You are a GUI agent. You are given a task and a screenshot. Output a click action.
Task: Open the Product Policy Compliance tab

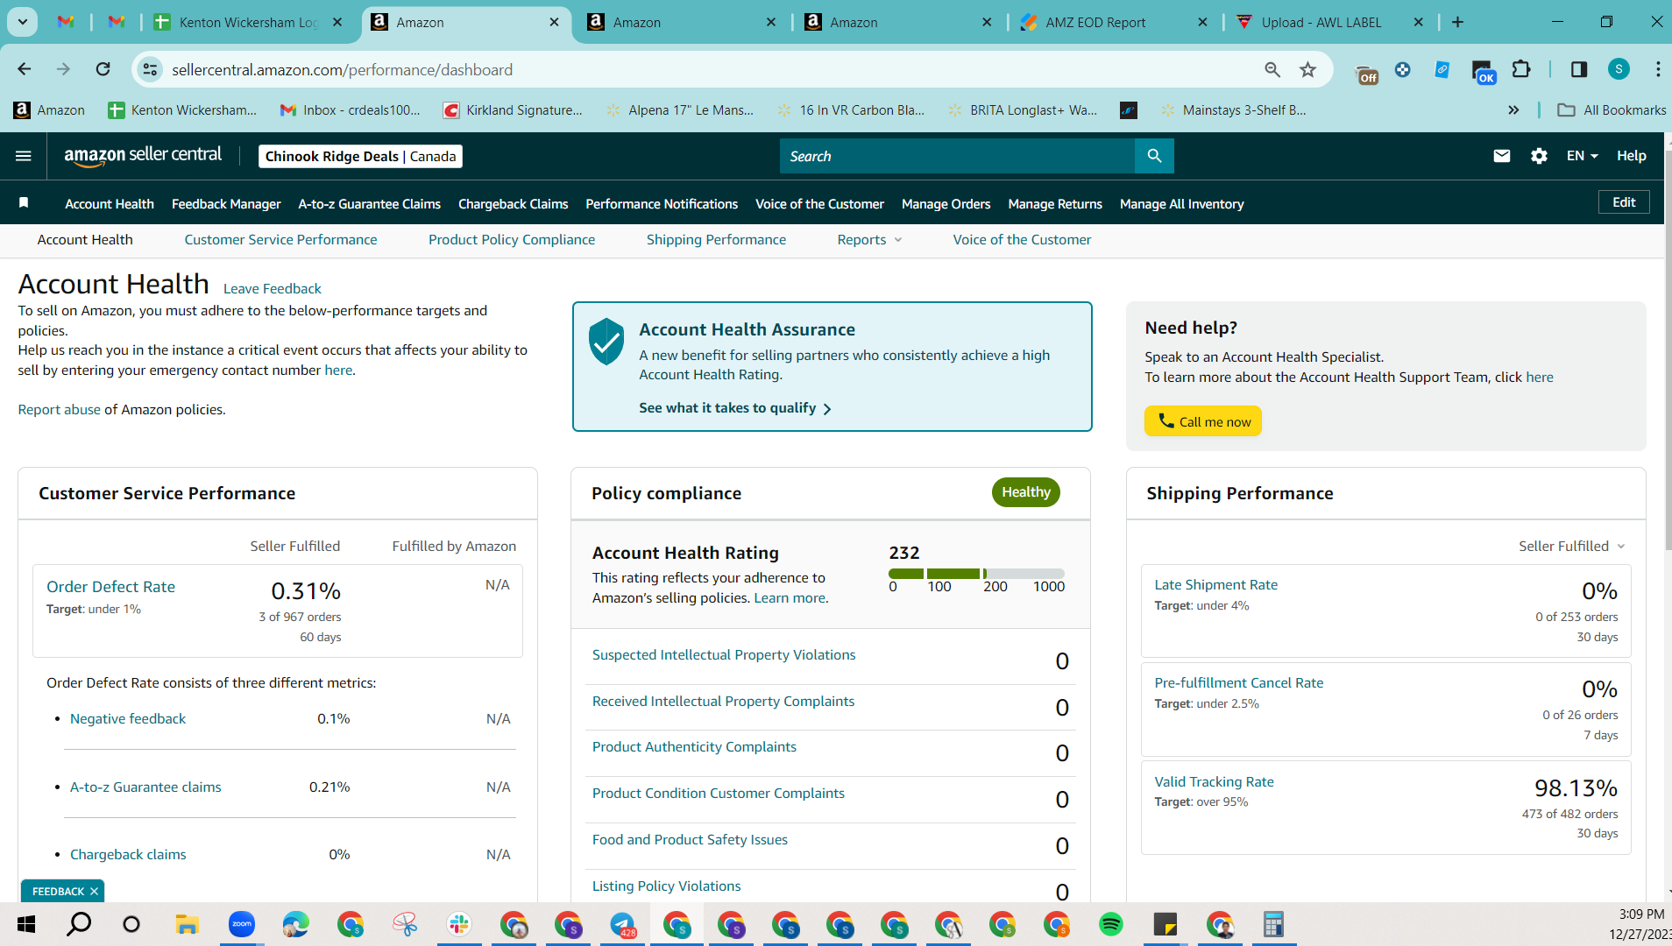[512, 240]
